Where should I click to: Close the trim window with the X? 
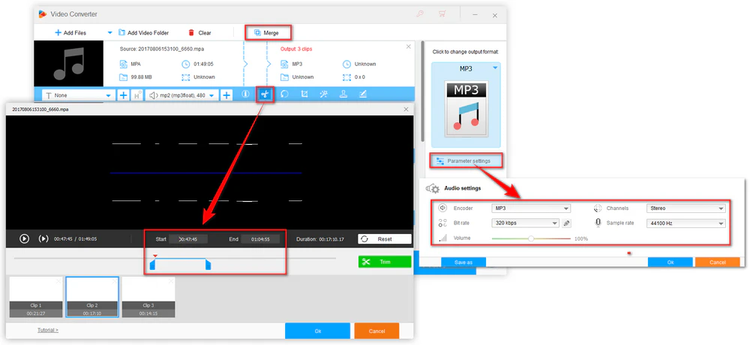[x=406, y=109]
